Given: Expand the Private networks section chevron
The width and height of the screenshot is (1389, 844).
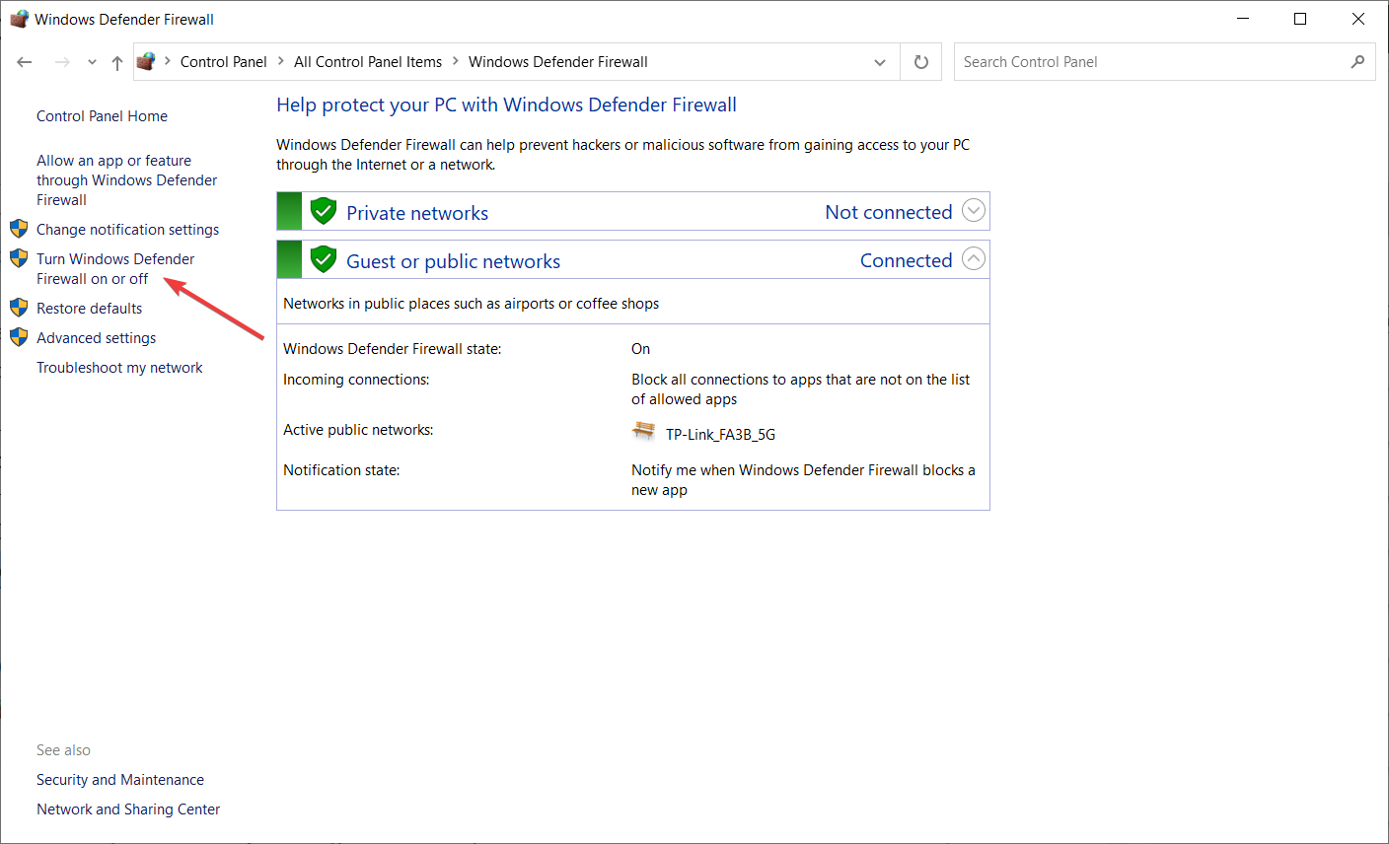Looking at the screenshot, I should click(x=974, y=210).
